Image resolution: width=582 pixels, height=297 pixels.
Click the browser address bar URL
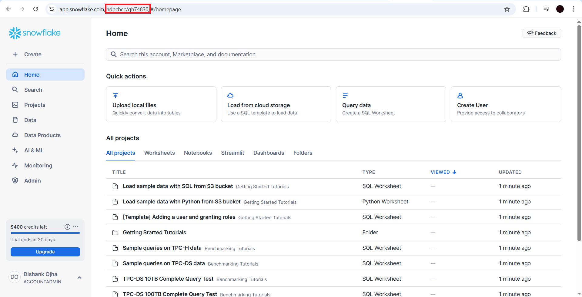120,9
